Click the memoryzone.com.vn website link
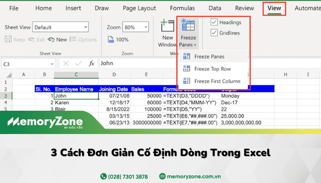The width and height of the screenshot is (321, 183). coord(190,177)
